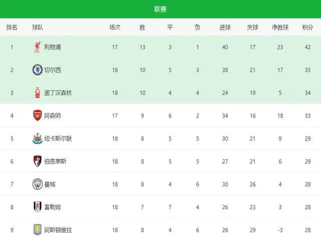Click the Manchester City round badge
The height and width of the screenshot is (238, 321).
38,184
